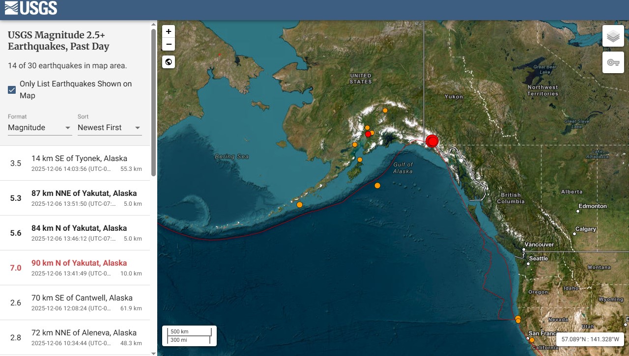Click the globe world view icon
Screen dimensions: 629x356
click(169, 62)
